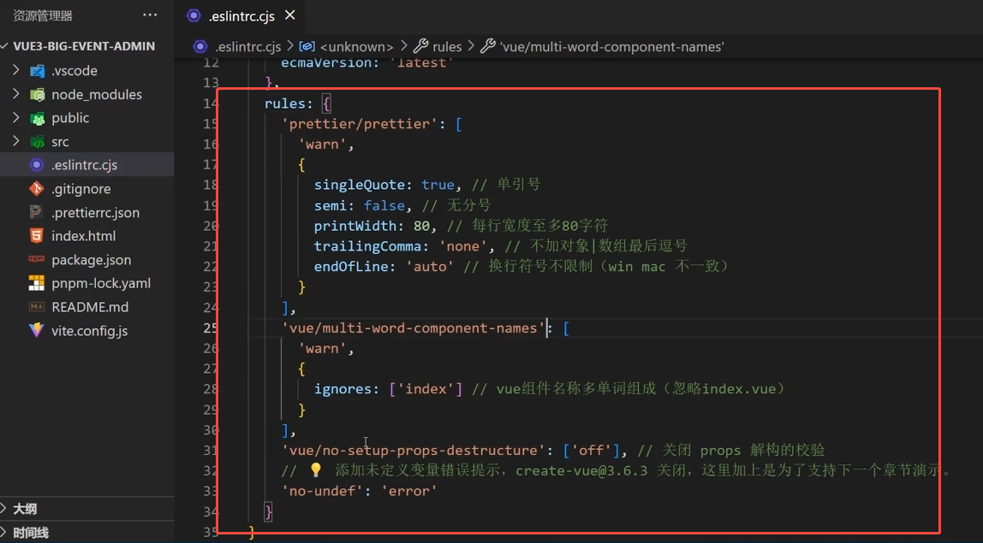Click the git icon beside .gitignore
This screenshot has width=983, height=543.
click(36, 188)
